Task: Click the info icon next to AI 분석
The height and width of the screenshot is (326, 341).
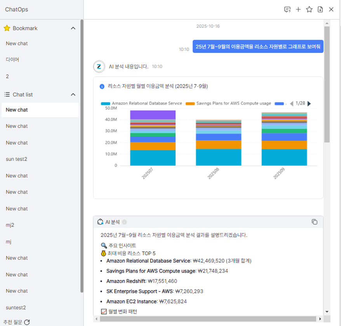Action: (x=124, y=222)
